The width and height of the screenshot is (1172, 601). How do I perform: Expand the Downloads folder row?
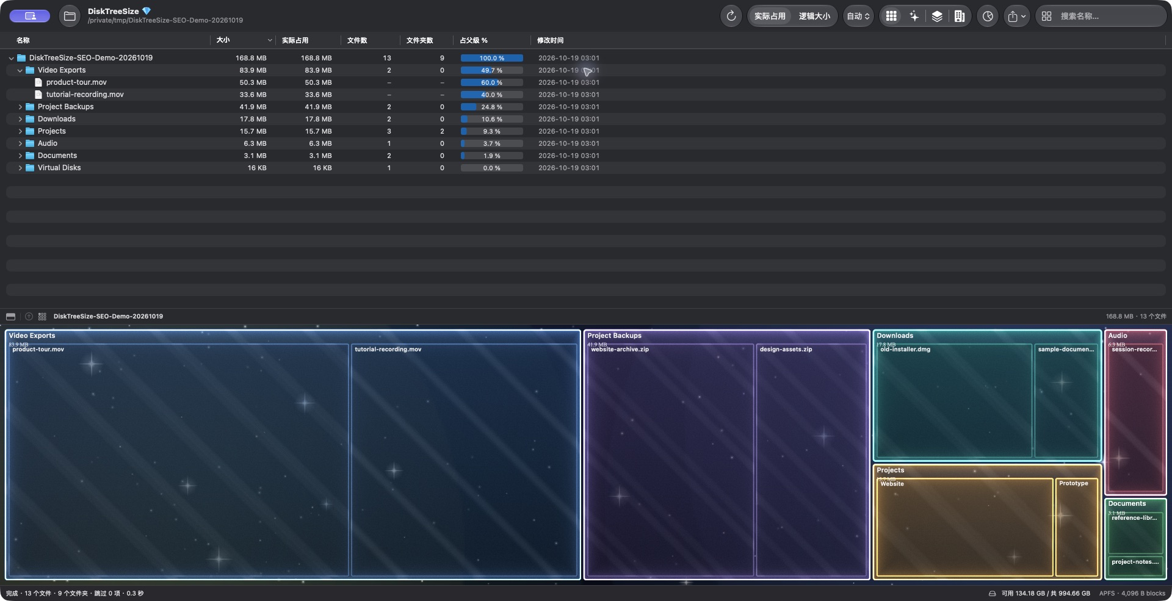pyautogui.click(x=20, y=119)
